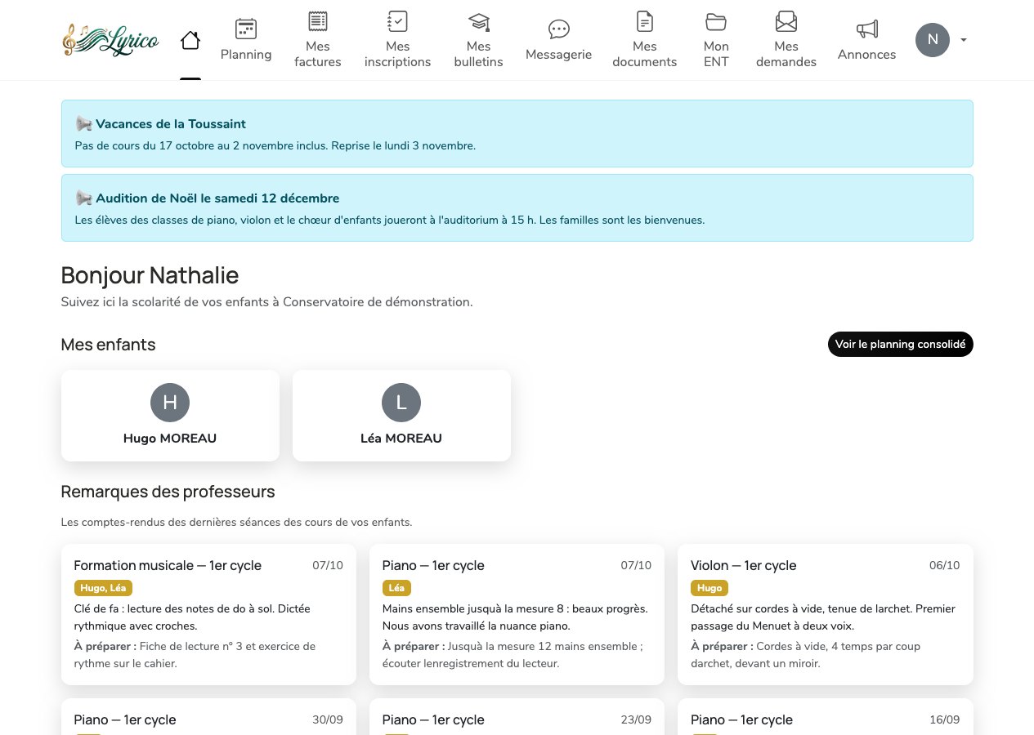The image size is (1034, 735).
Task: Click the "Hugo, Léa" badge
Action: [x=103, y=588]
